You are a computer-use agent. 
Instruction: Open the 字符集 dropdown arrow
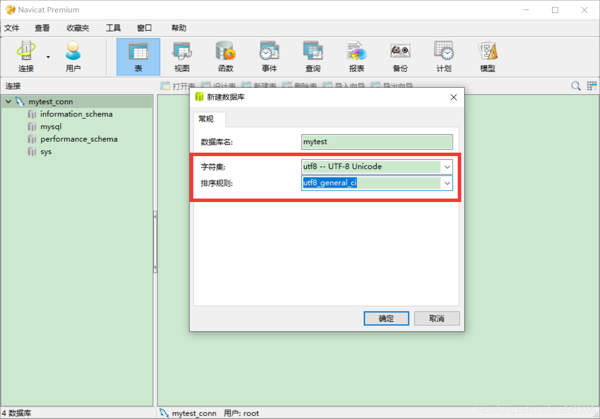pos(447,167)
